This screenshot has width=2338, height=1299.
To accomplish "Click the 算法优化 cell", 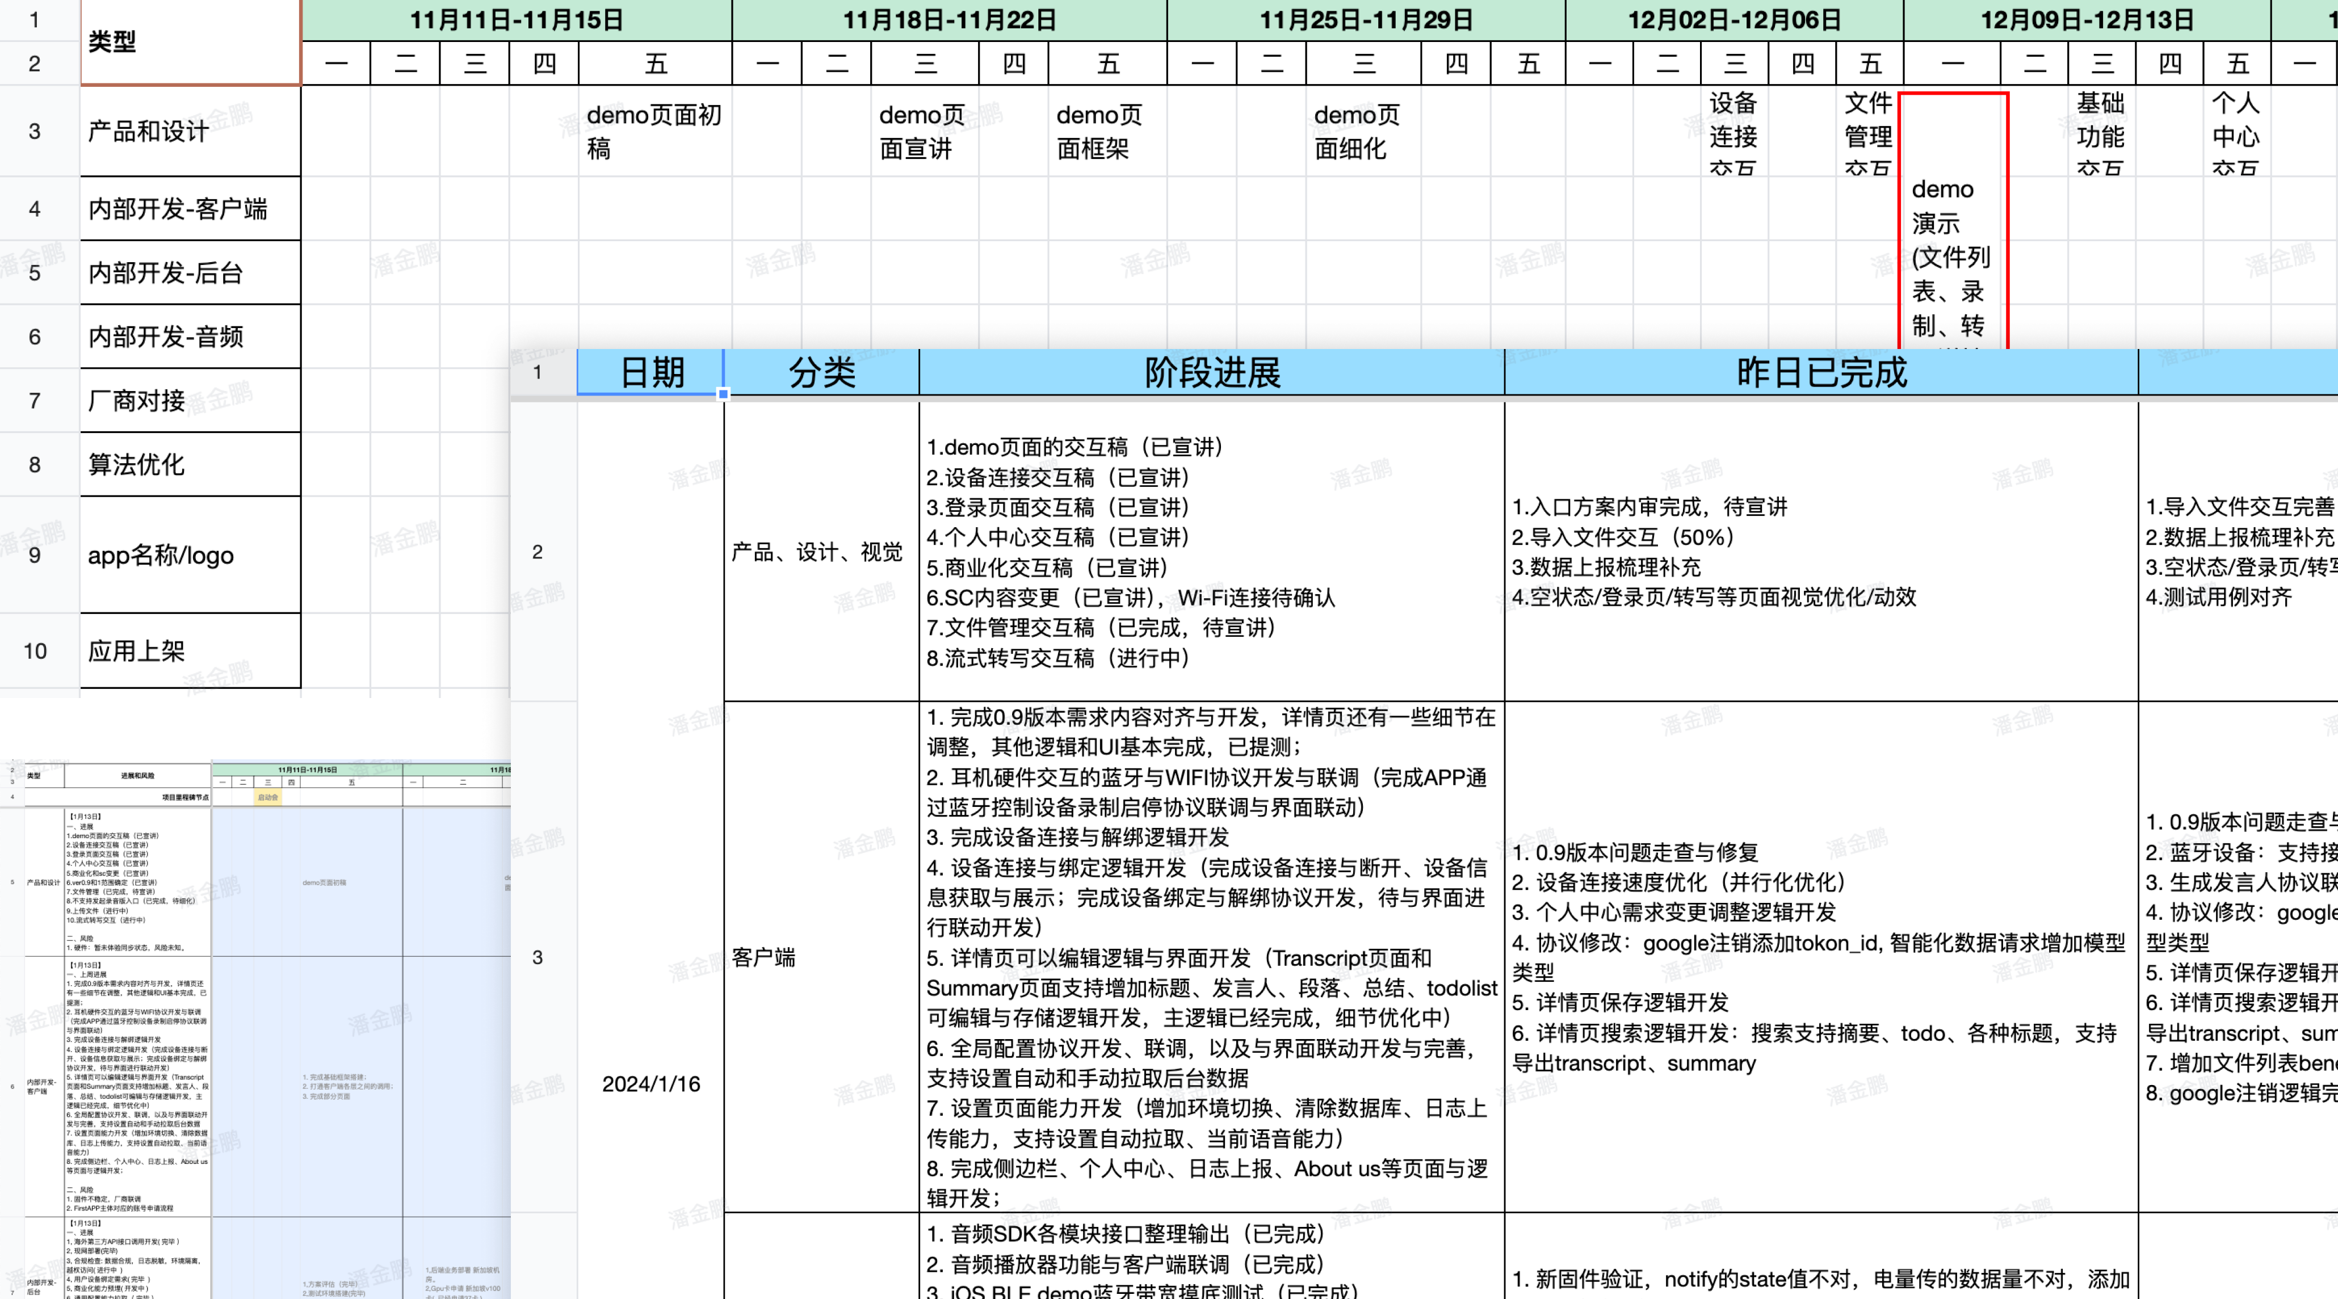I will click(x=191, y=464).
